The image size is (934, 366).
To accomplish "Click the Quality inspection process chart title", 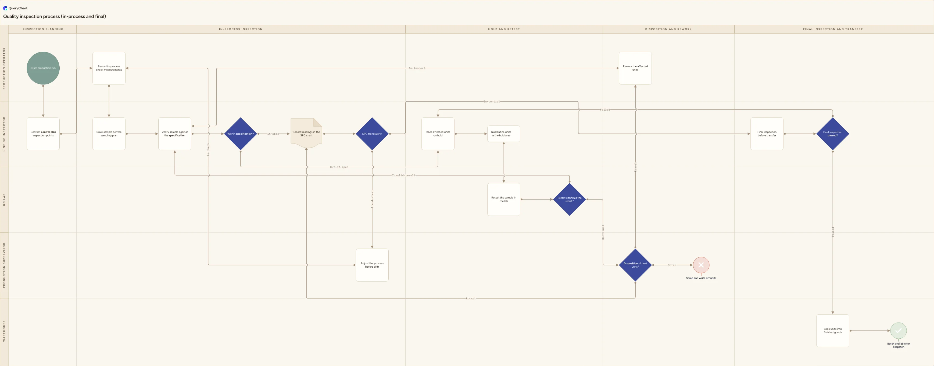I will (55, 16).
